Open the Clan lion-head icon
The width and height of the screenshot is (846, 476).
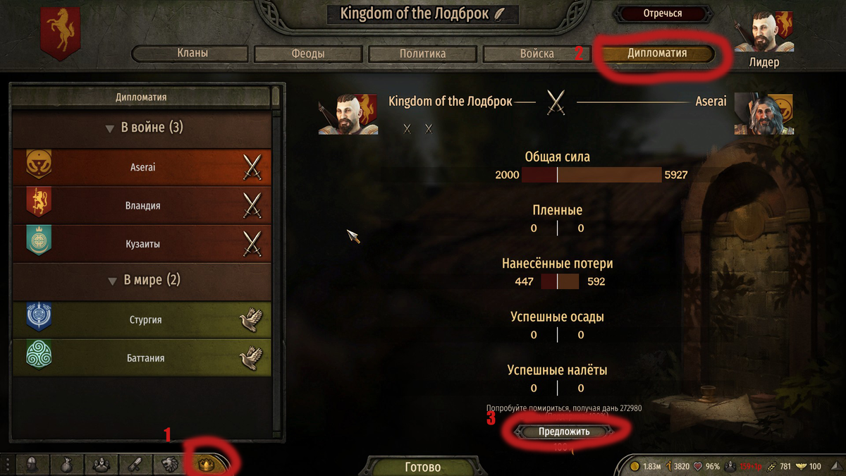coord(169,464)
